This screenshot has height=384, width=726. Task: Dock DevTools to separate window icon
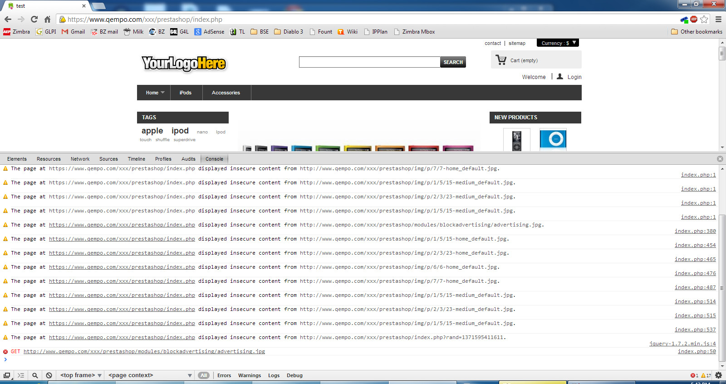[x=7, y=375]
